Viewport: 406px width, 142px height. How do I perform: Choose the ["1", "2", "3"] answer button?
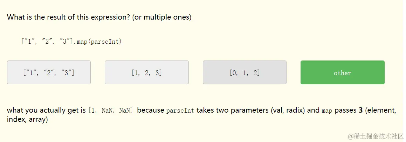(49, 72)
